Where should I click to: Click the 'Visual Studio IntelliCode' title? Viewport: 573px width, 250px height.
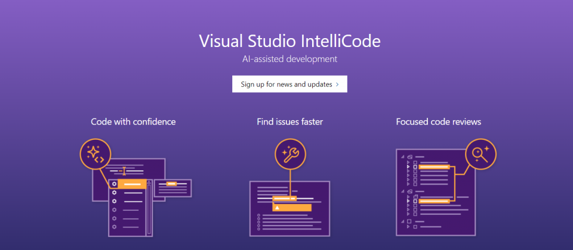coord(290,41)
